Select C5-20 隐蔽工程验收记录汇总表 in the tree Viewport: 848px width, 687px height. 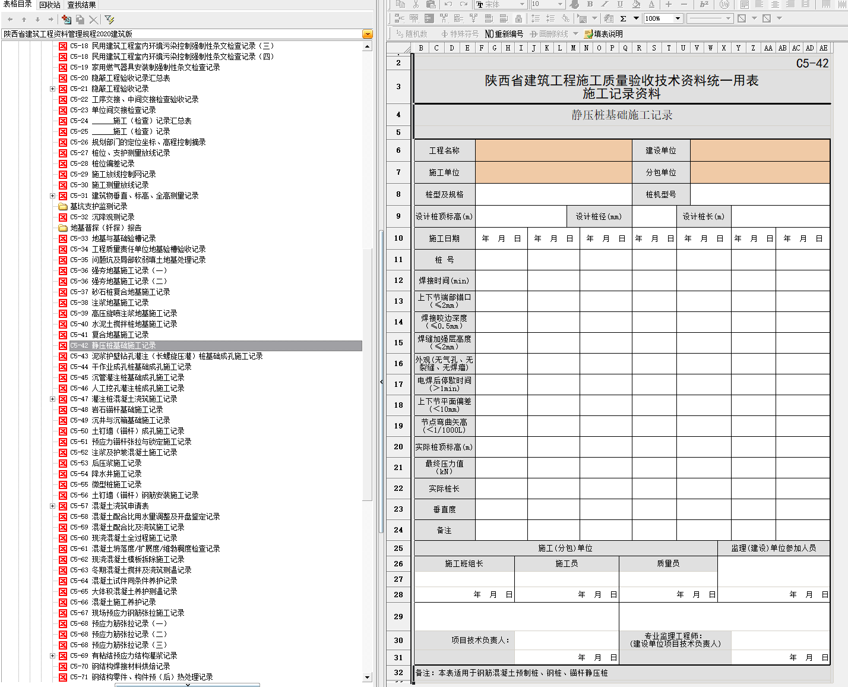tap(120, 78)
